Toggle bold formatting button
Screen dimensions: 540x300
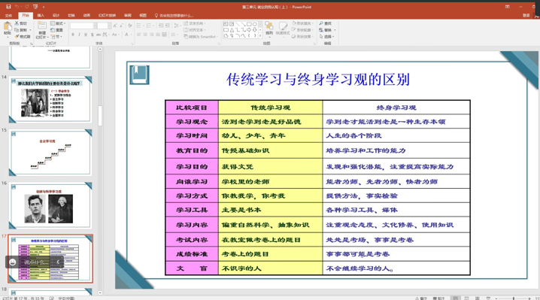73,35
